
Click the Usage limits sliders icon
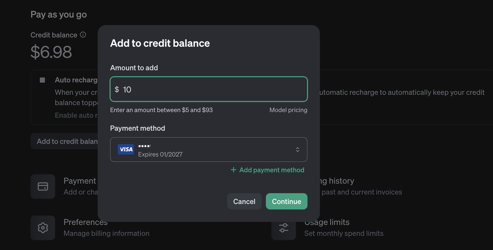(x=284, y=228)
